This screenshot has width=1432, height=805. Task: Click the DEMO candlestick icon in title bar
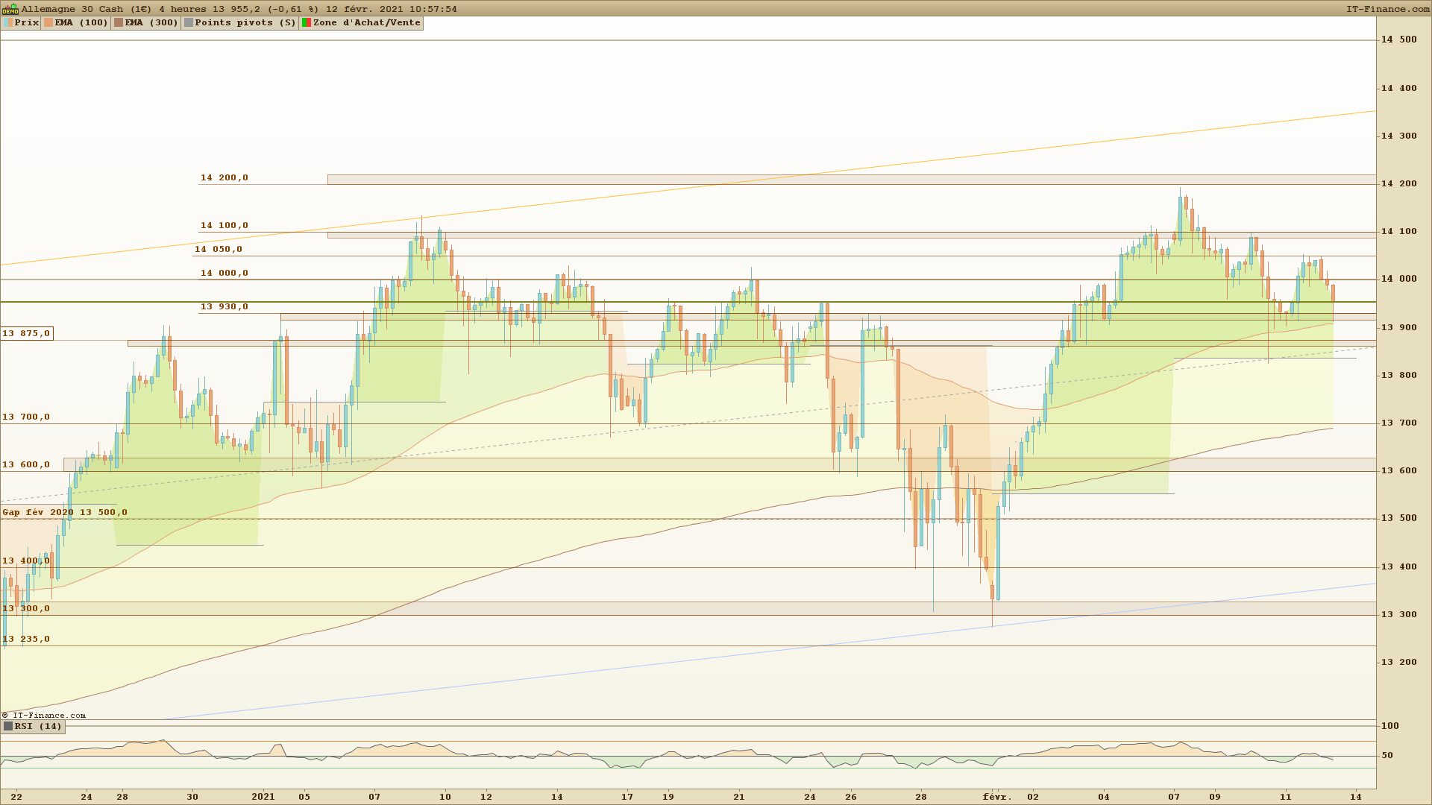pos(10,9)
